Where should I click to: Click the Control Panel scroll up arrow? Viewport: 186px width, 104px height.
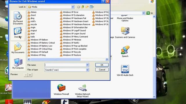[x=154, y=17]
